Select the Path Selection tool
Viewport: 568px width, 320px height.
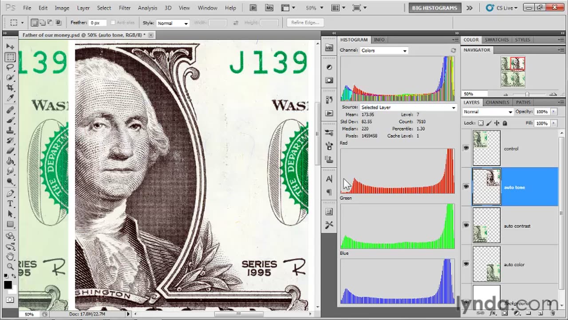click(x=10, y=214)
